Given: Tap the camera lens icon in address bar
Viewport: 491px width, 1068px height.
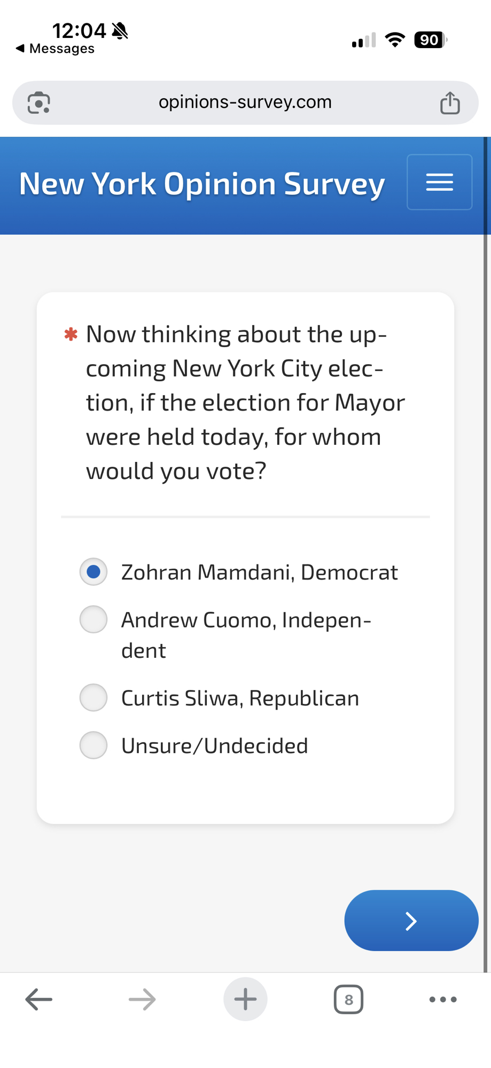Looking at the screenshot, I should point(38,103).
